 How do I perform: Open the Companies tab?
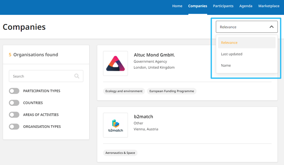click(198, 6)
